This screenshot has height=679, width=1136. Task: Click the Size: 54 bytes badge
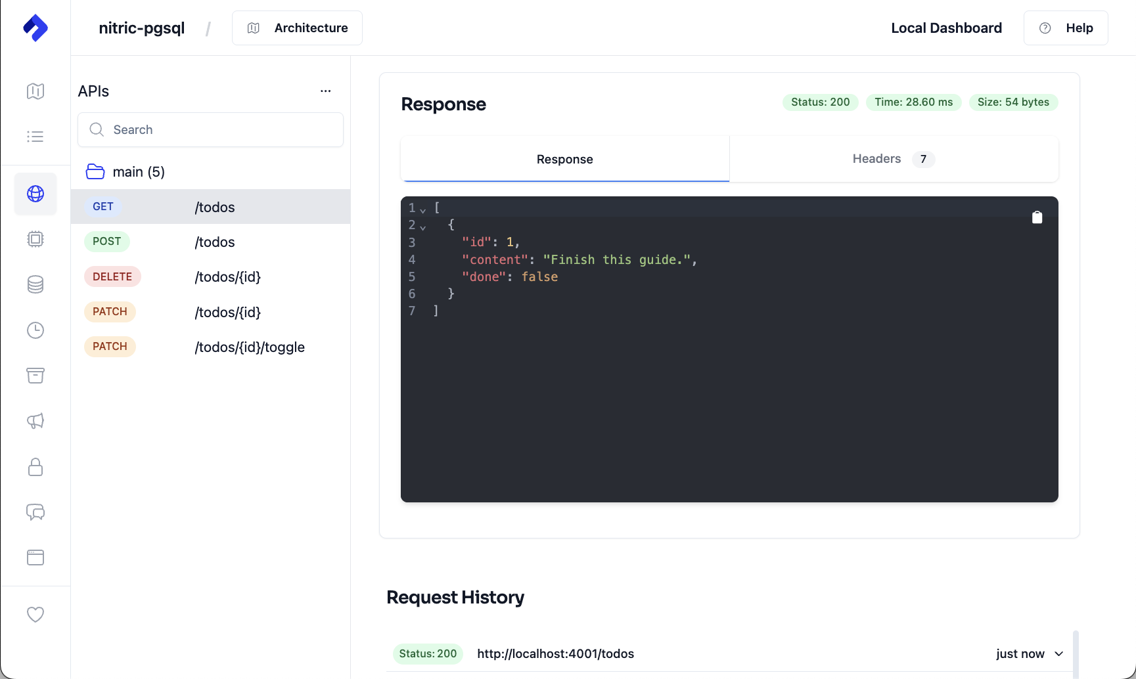coord(1014,102)
